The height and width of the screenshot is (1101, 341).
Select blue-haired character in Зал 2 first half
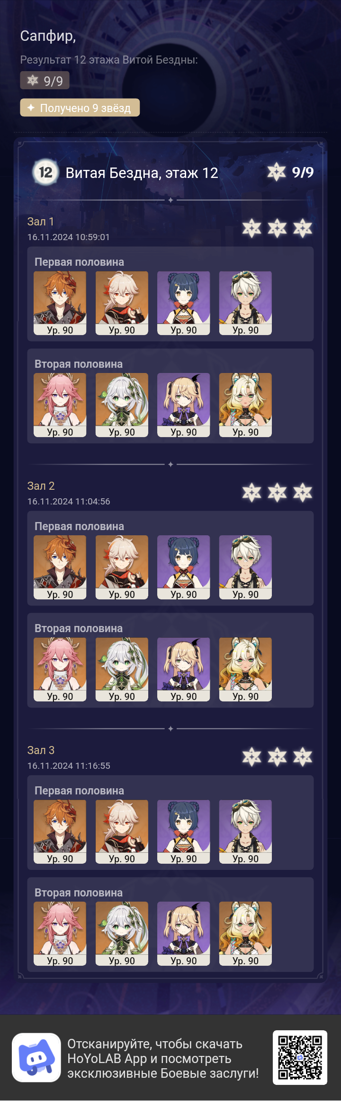tap(184, 568)
